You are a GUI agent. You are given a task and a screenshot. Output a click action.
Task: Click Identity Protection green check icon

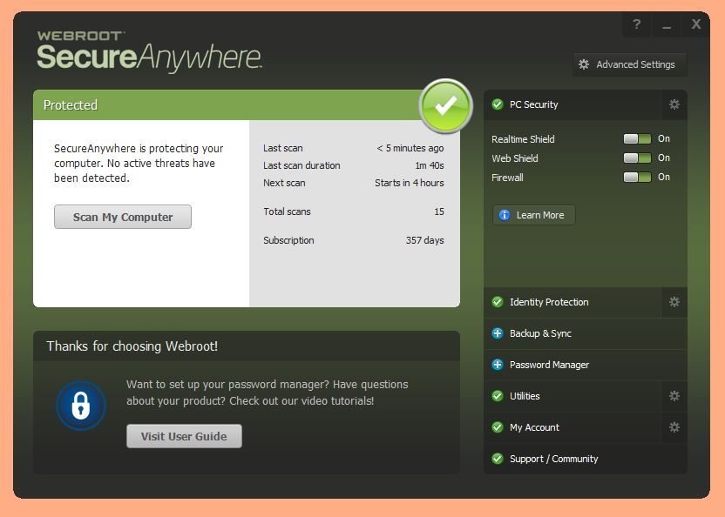point(498,302)
